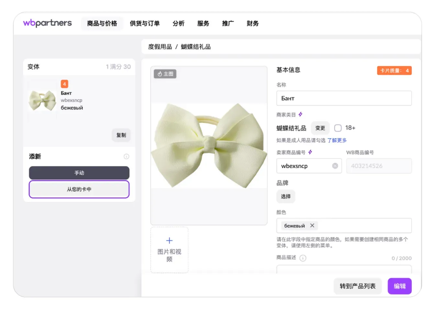
Task: Click the Бант name input field
Action: click(x=344, y=98)
